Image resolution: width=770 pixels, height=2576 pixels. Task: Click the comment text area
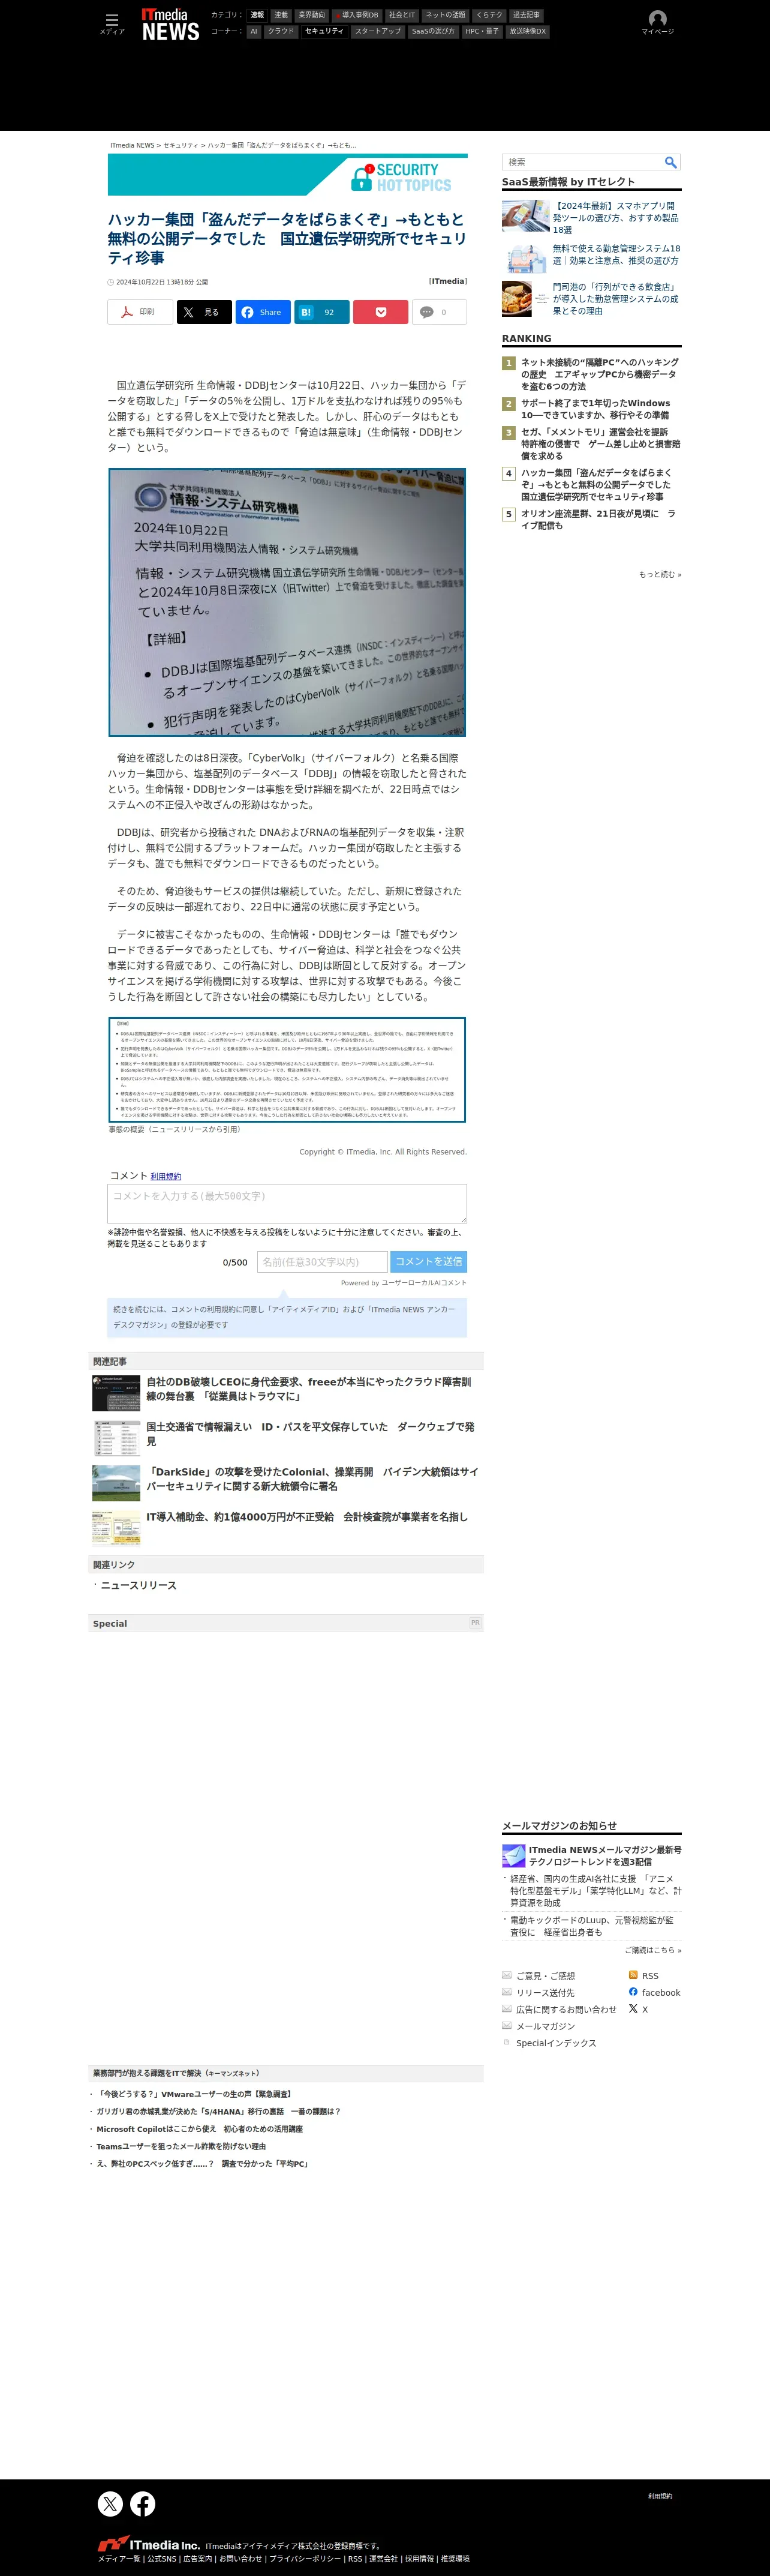tap(287, 1204)
